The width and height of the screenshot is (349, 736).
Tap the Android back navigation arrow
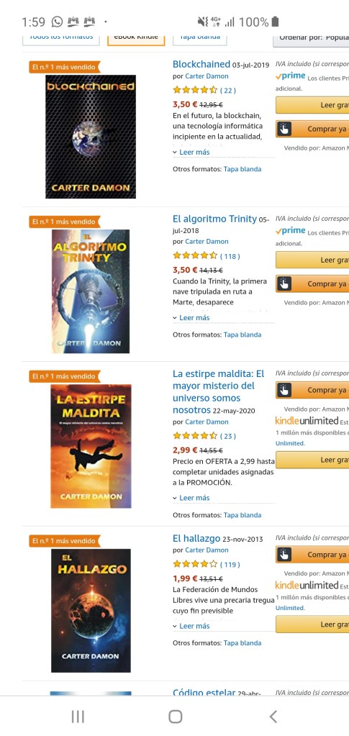point(273,717)
